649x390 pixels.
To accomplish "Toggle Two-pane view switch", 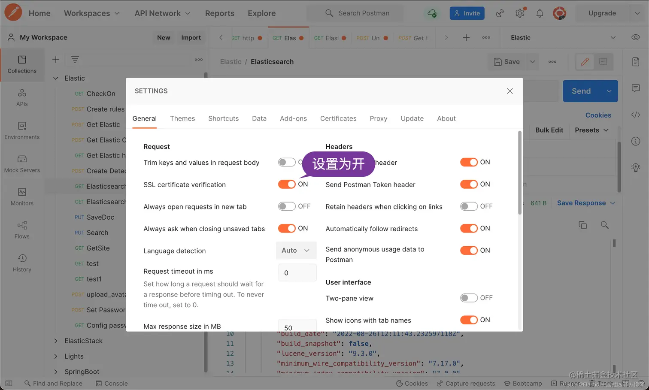I will coord(469,298).
